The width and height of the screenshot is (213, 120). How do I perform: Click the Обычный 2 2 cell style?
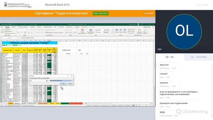click(x=107, y=30)
